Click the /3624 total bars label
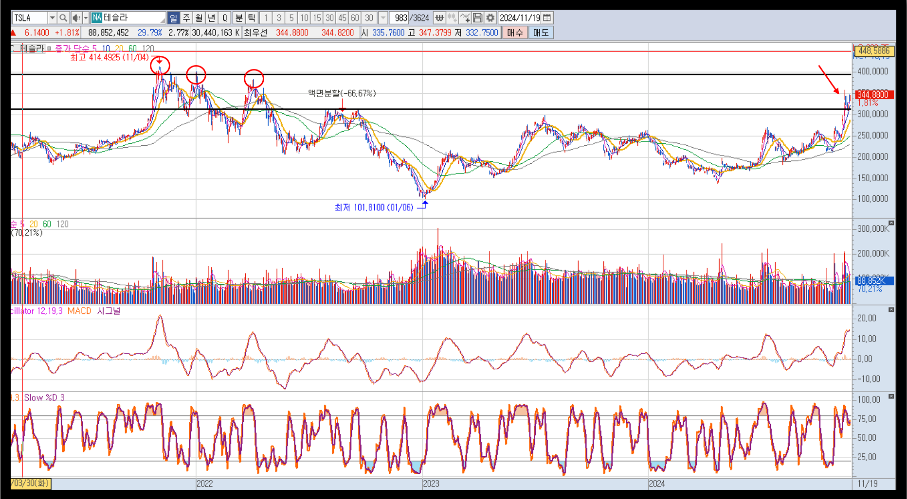 [419, 18]
